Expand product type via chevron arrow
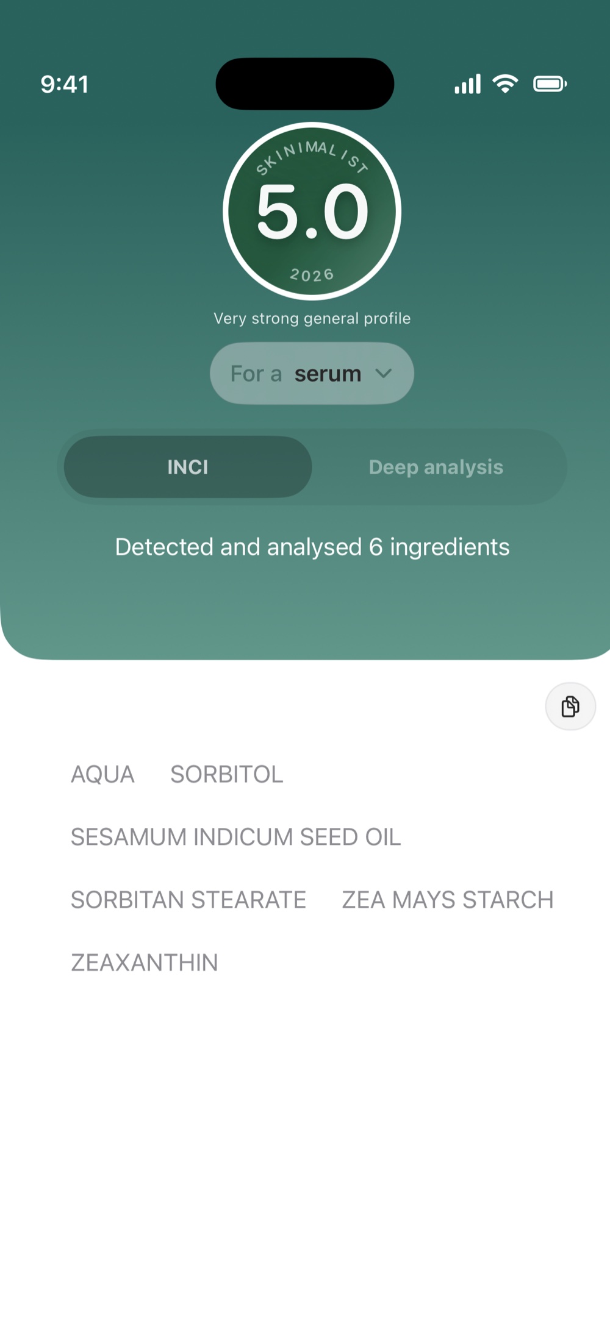This screenshot has width=610, height=1321. 384,373
